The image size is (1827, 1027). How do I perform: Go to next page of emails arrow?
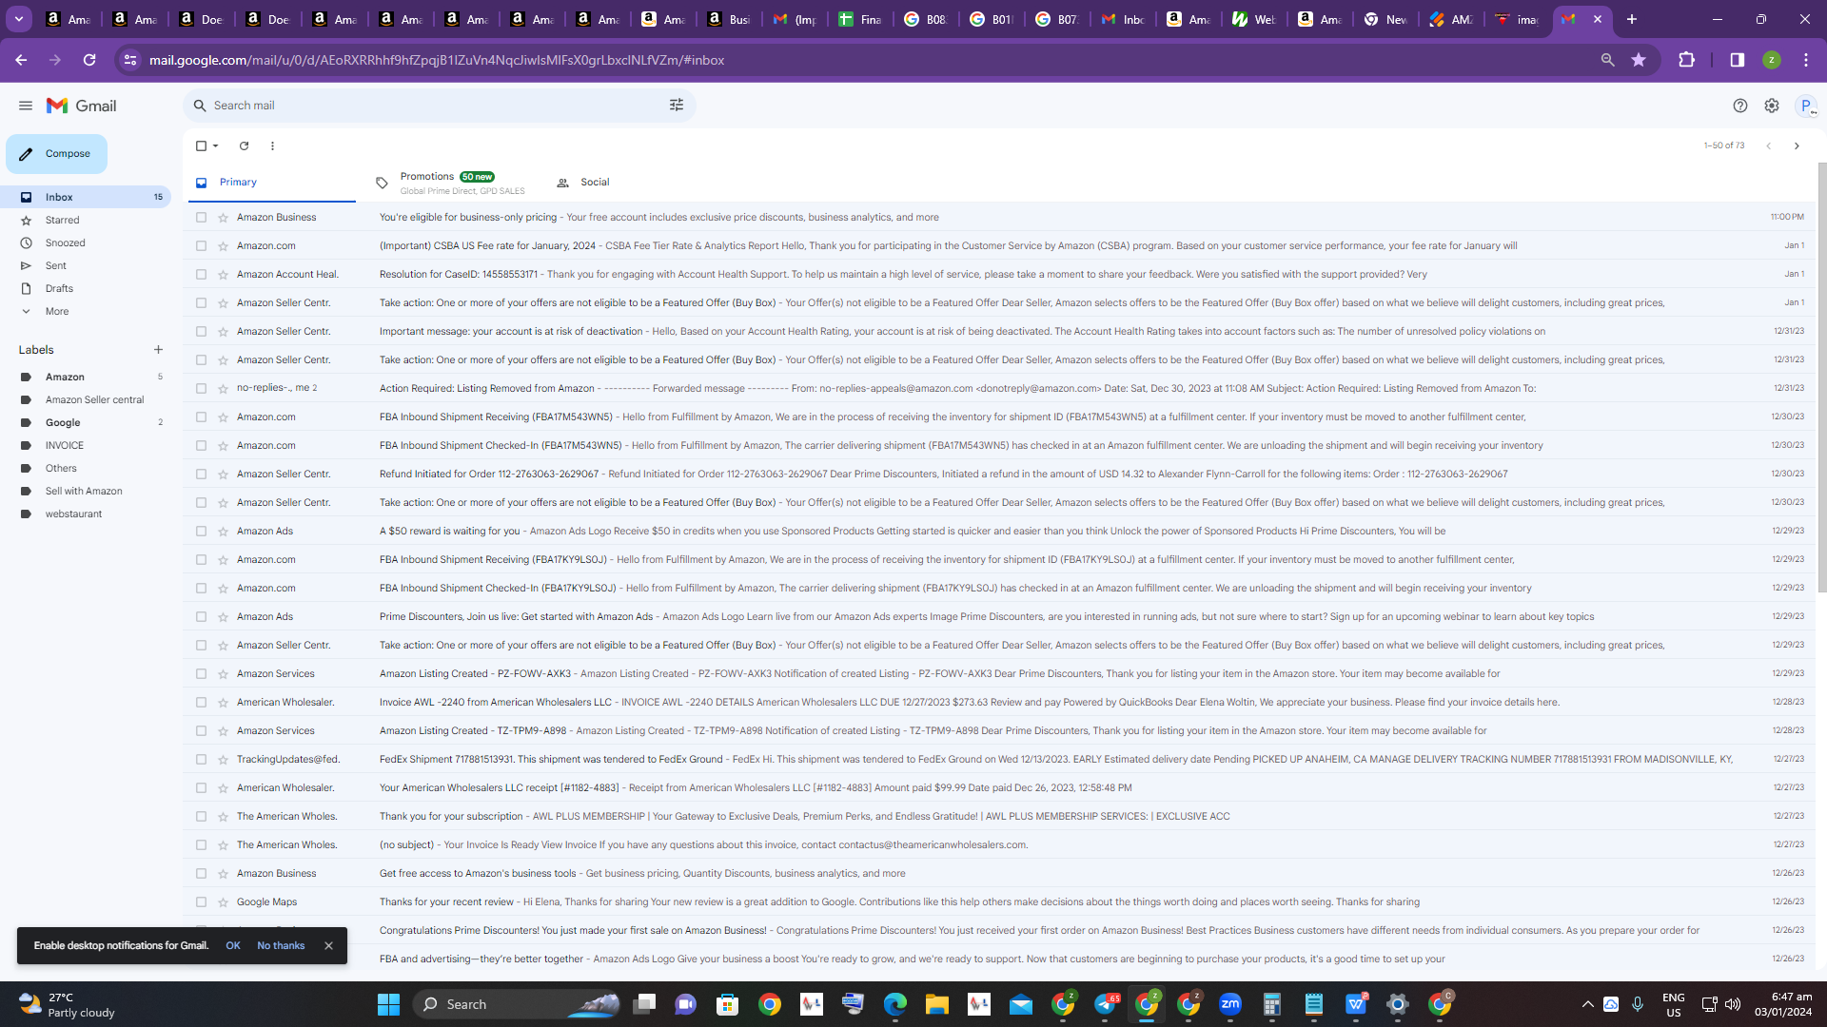pos(1797,145)
